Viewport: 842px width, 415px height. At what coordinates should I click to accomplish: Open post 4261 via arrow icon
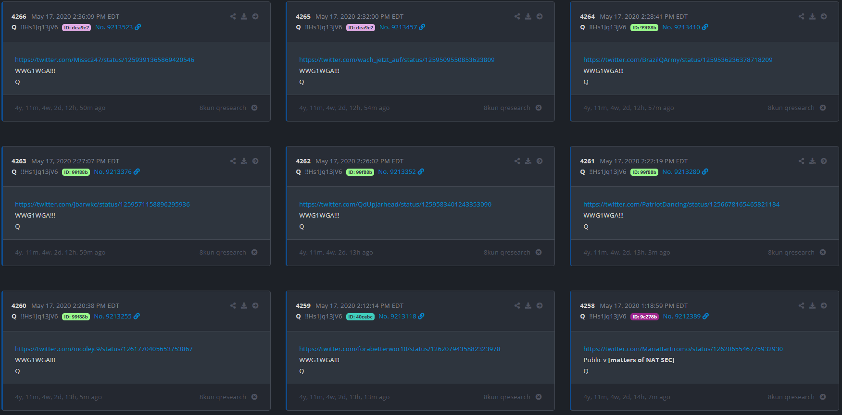[824, 161]
